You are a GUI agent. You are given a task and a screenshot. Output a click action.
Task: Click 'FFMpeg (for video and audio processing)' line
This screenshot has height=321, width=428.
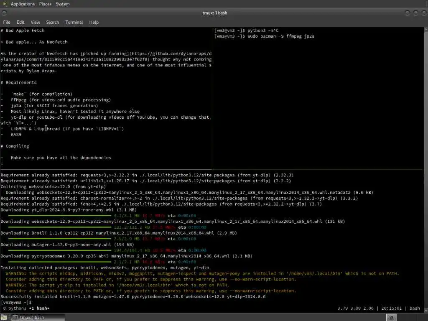click(x=61, y=100)
